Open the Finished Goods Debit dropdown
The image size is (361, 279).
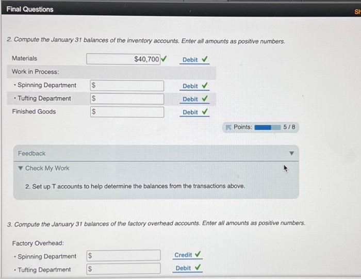click(194, 112)
